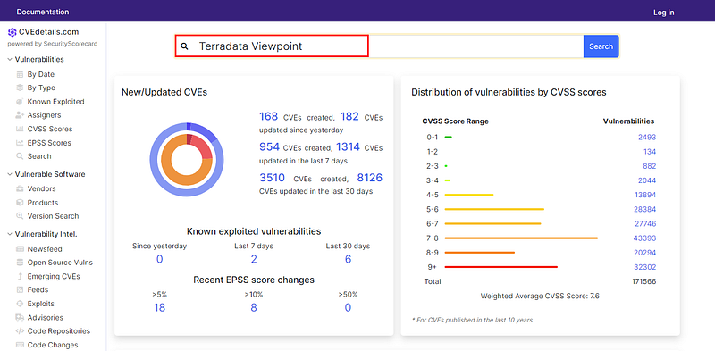
Task: Click the code icon beside Code Repositories
Action: [x=20, y=331]
